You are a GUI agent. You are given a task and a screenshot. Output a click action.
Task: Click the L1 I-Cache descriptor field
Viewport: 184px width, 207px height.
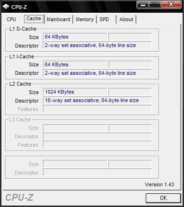coord(97,73)
